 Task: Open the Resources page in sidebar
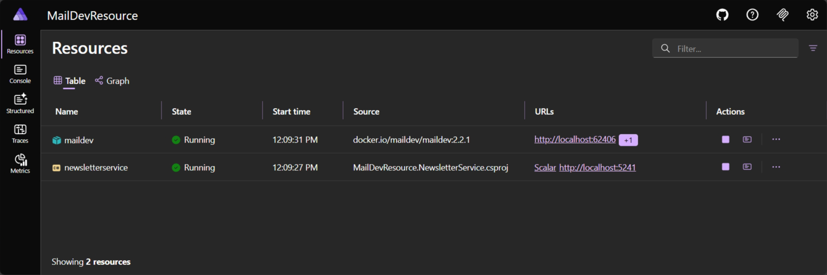[x=20, y=44]
